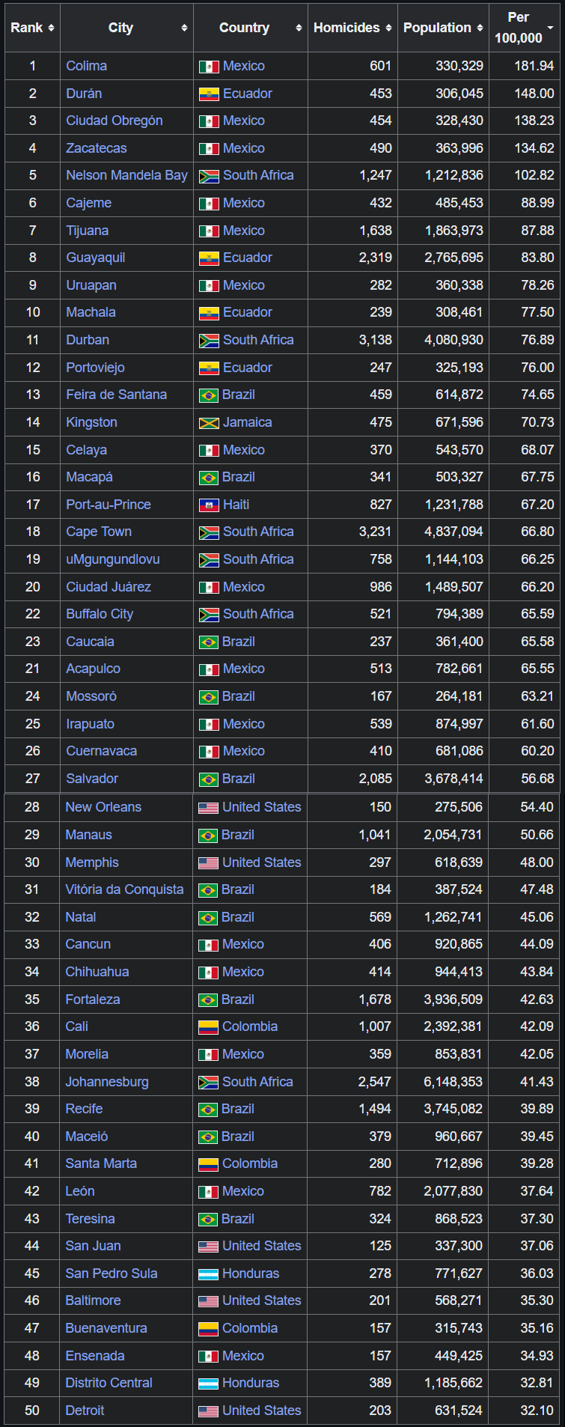565x1427 pixels.
Task: Click the Haiti flag in Port-au-Prince row
Action: [209, 505]
